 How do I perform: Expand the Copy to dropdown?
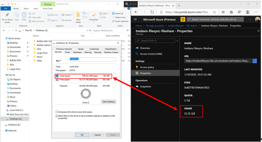tap(58, 20)
